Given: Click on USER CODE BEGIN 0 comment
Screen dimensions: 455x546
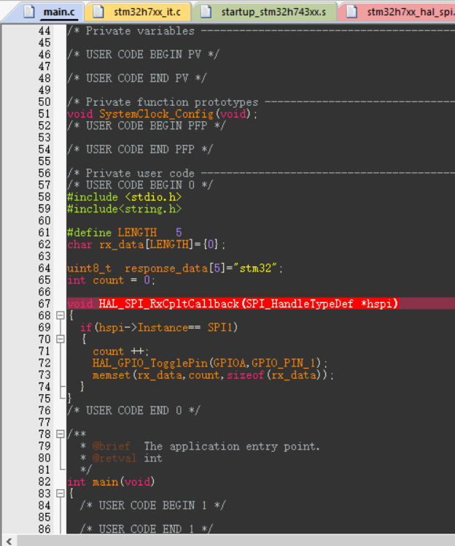Looking at the screenshot, I should coord(140,185).
